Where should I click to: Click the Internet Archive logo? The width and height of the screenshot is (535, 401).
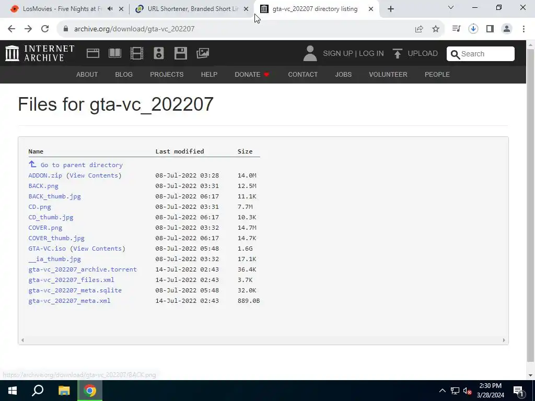pyautogui.click(x=40, y=54)
